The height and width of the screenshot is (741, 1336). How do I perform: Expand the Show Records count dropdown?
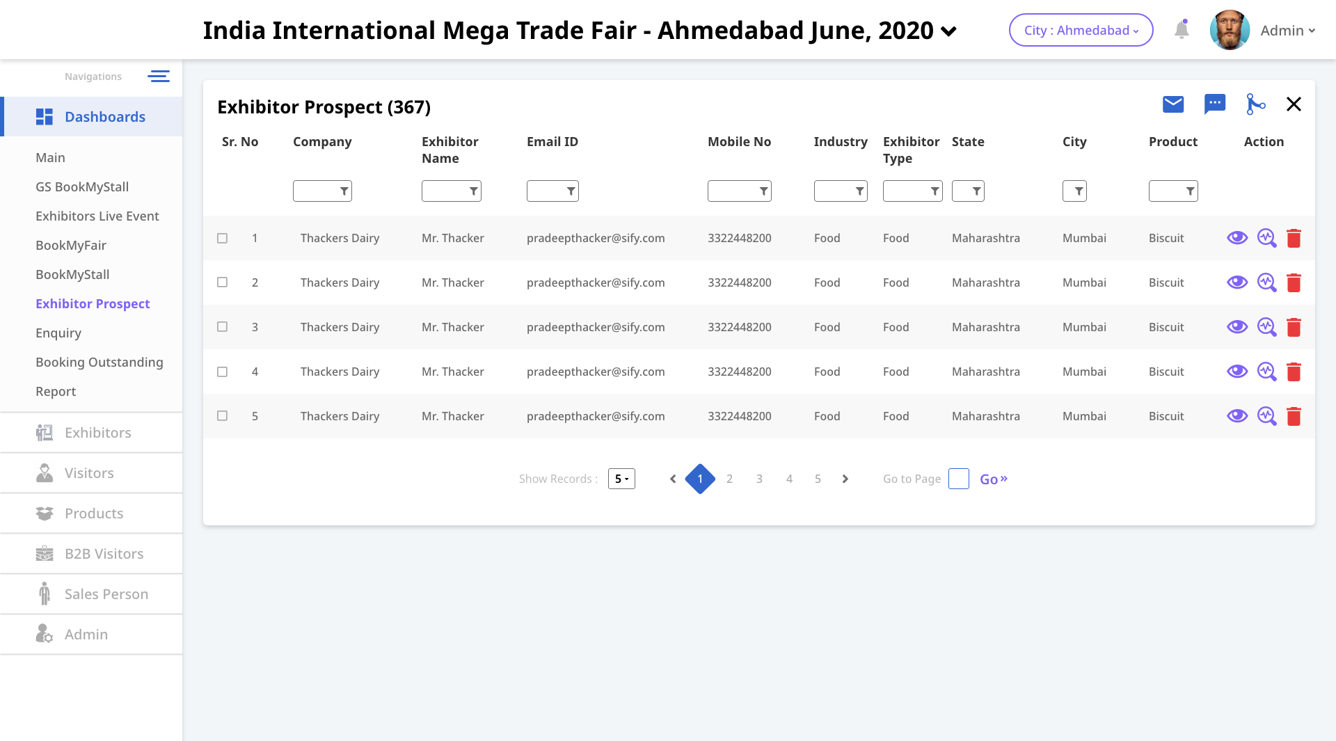pyautogui.click(x=621, y=479)
